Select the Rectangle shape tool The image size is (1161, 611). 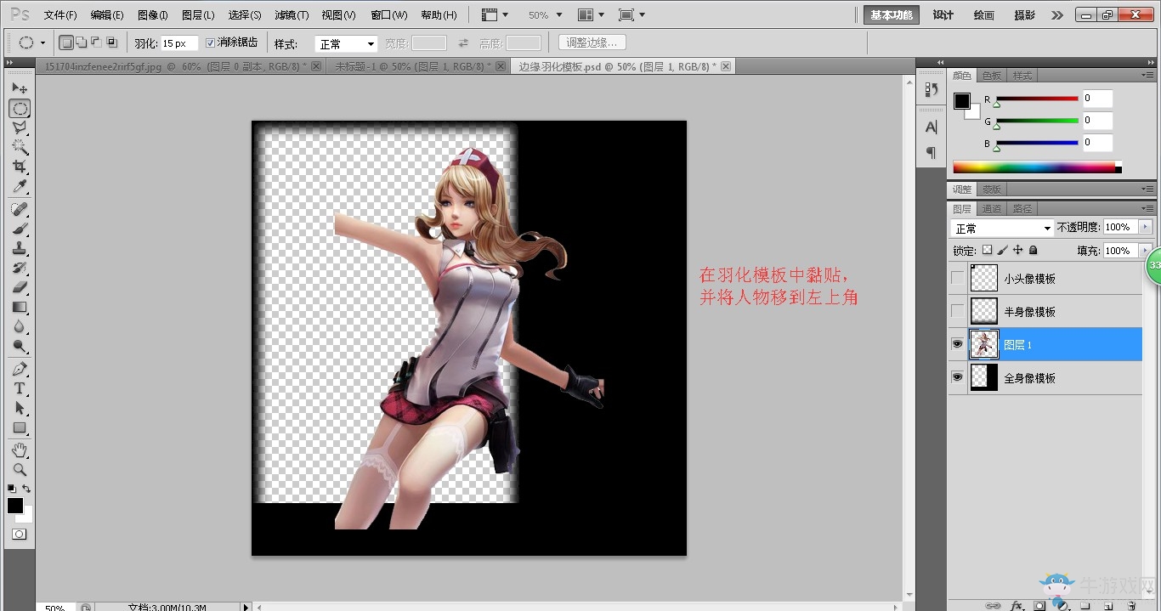pyautogui.click(x=20, y=427)
